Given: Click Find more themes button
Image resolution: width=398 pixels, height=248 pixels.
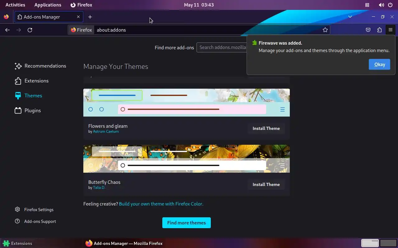Looking at the screenshot, I should 187,223.
